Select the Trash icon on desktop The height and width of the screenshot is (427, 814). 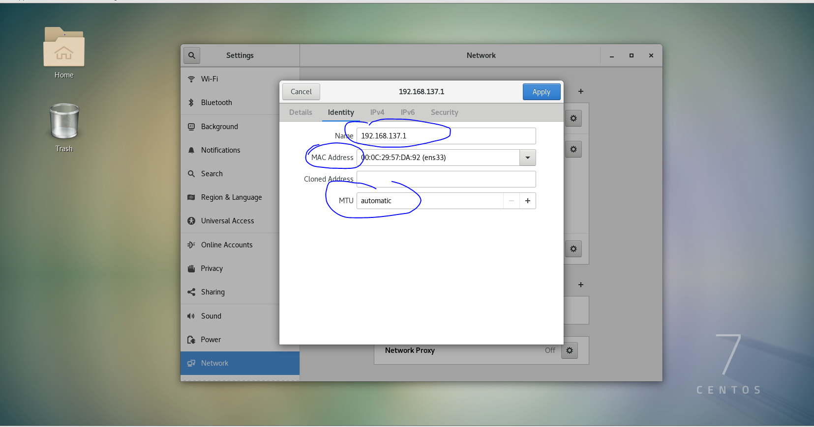click(x=64, y=128)
